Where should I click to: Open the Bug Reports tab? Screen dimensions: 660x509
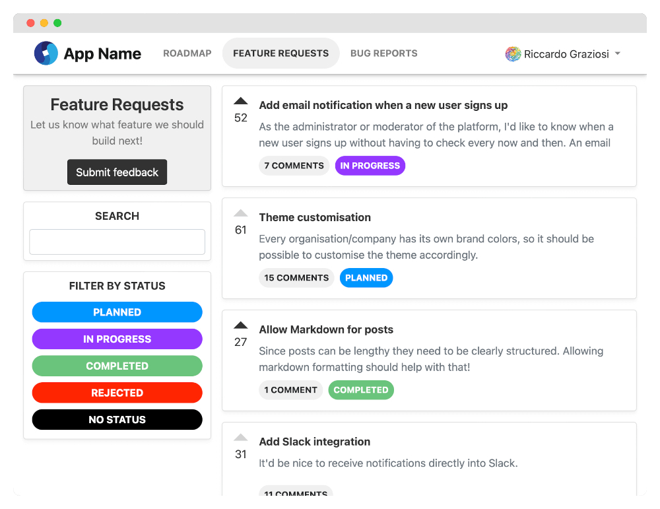coord(383,53)
